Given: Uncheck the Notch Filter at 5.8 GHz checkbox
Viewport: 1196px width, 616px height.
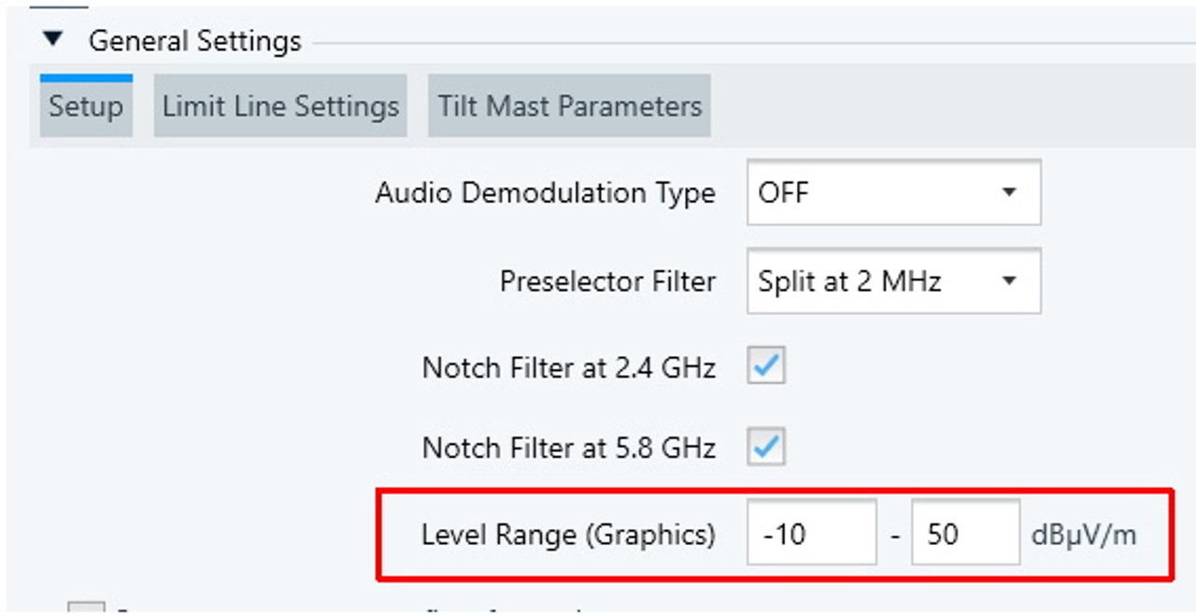Looking at the screenshot, I should pyautogui.click(x=766, y=447).
